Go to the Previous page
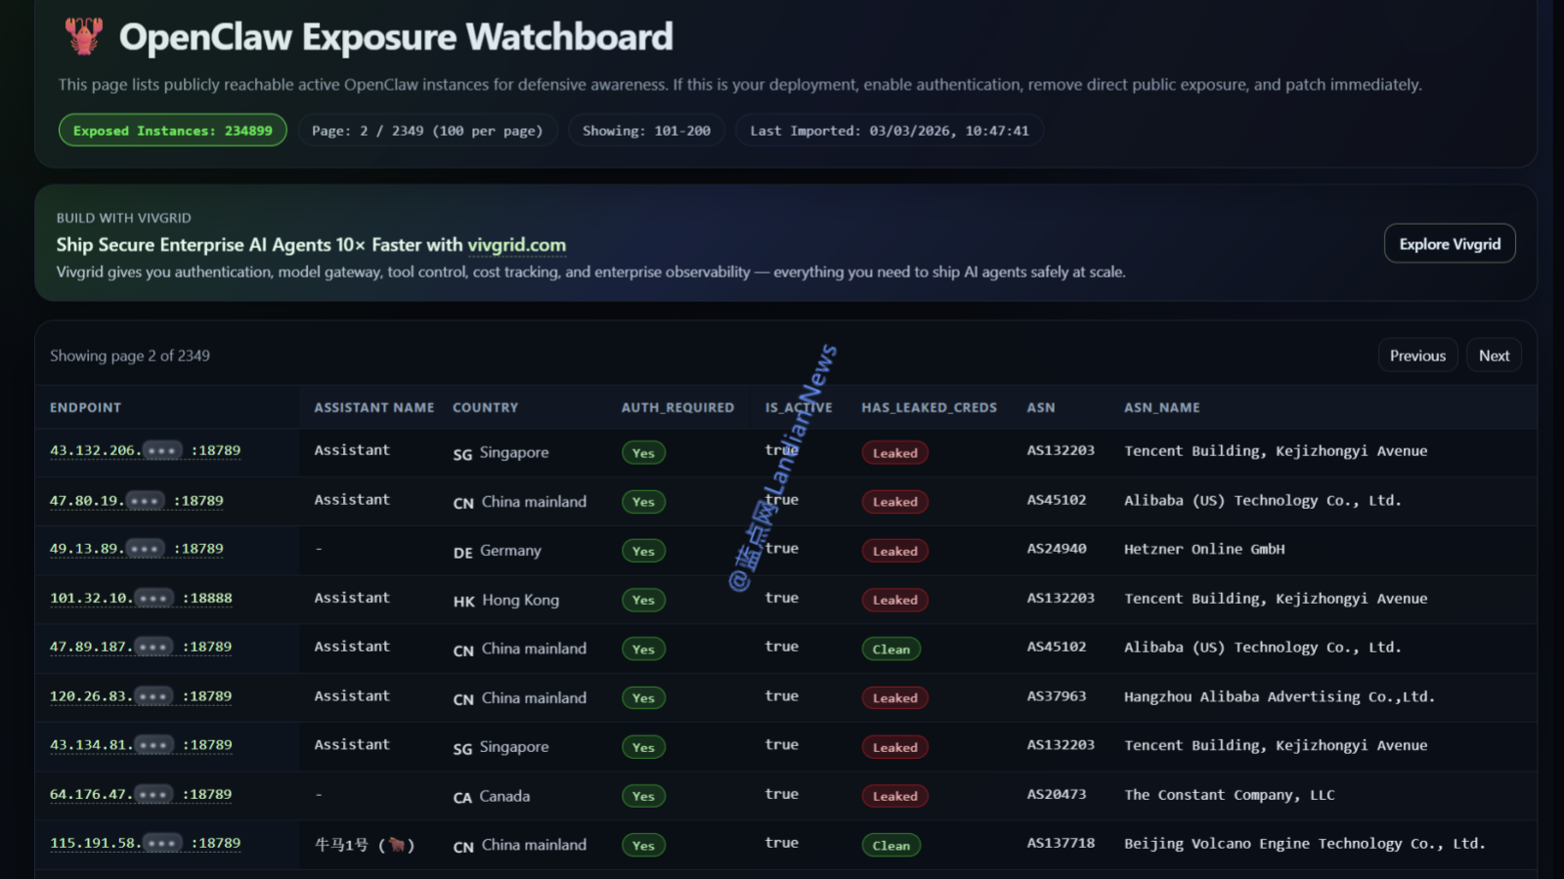 [x=1416, y=356]
